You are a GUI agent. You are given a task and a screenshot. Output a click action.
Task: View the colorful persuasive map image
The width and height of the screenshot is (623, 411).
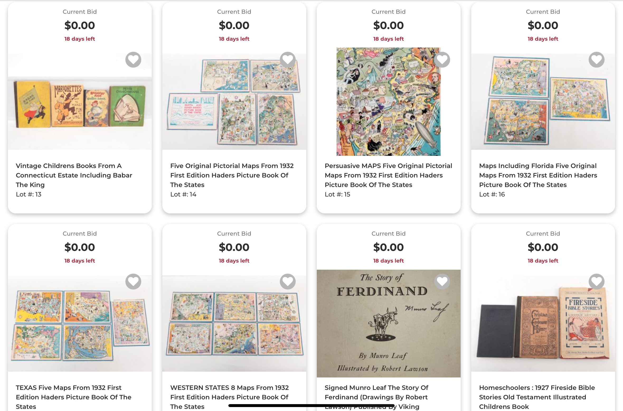click(x=388, y=106)
